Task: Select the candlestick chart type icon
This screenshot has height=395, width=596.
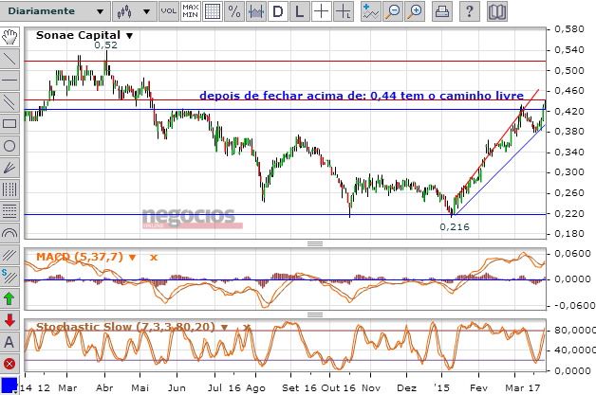Action: (x=124, y=11)
